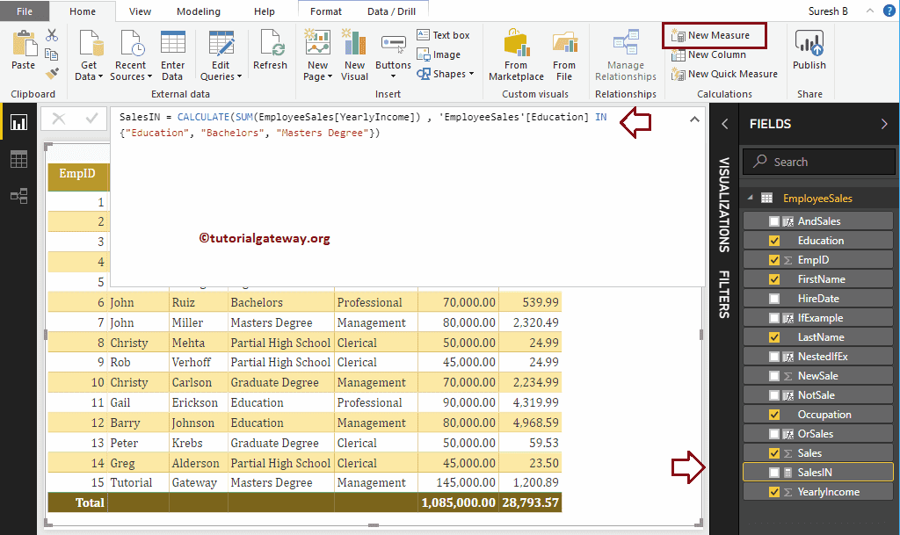Check the SalesIN measure checkbox
This screenshot has width=900, height=535.
point(774,473)
